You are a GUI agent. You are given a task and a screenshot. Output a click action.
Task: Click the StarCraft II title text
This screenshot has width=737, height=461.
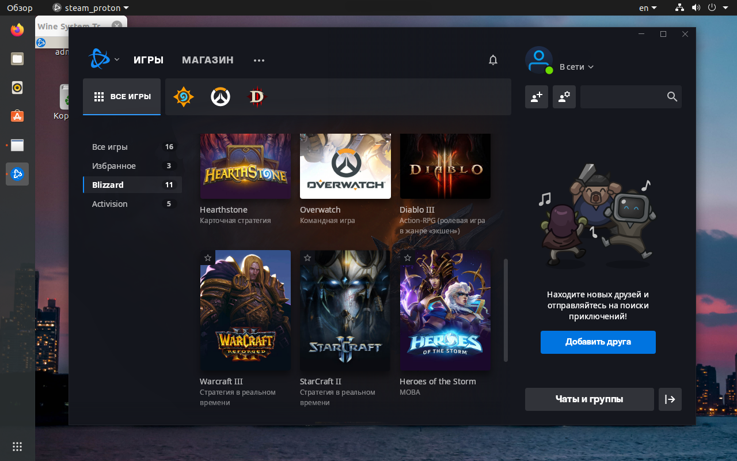click(321, 381)
